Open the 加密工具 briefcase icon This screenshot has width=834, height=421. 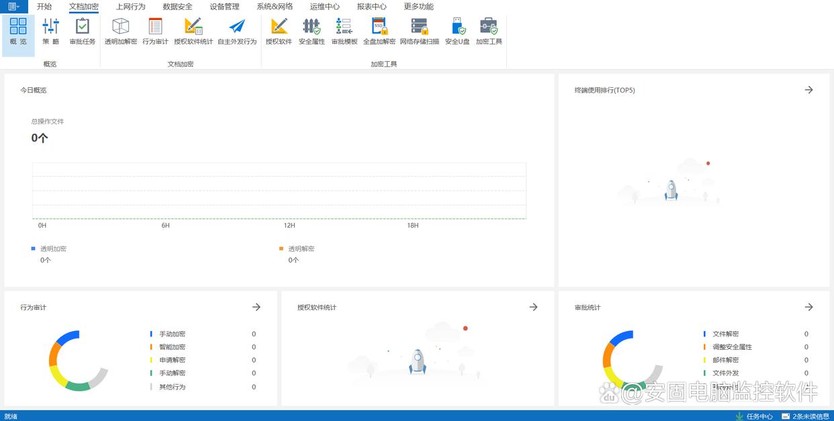tap(489, 32)
